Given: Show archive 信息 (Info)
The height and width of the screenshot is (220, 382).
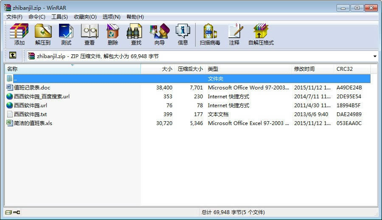Looking at the screenshot, I should (x=183, y=34).
